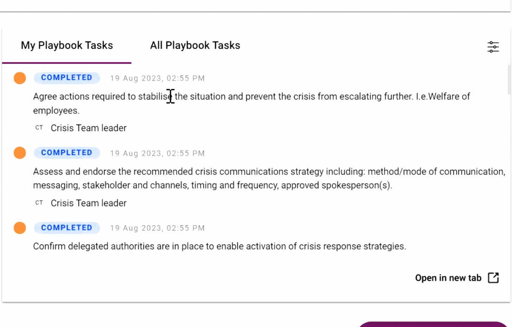Screen dimensions: 512x327
Task: Click COMPLETED badge on third task
Action: 67,228
